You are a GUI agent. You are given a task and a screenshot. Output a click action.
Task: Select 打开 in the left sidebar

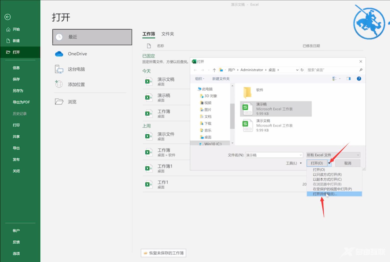tap(20, 52)
